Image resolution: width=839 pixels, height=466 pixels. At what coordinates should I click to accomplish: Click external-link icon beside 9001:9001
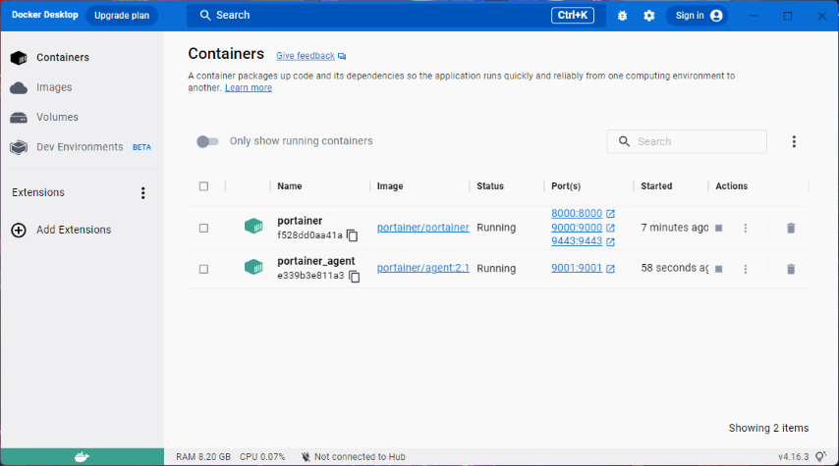(610, 269)
